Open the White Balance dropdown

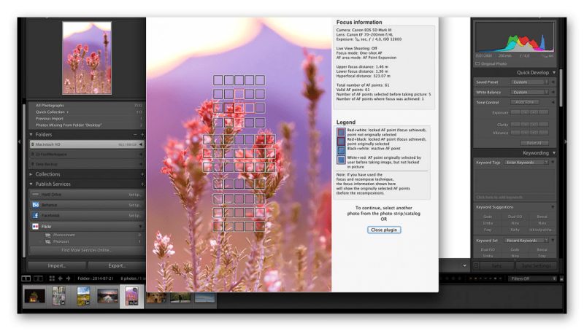tap(529, 92)
